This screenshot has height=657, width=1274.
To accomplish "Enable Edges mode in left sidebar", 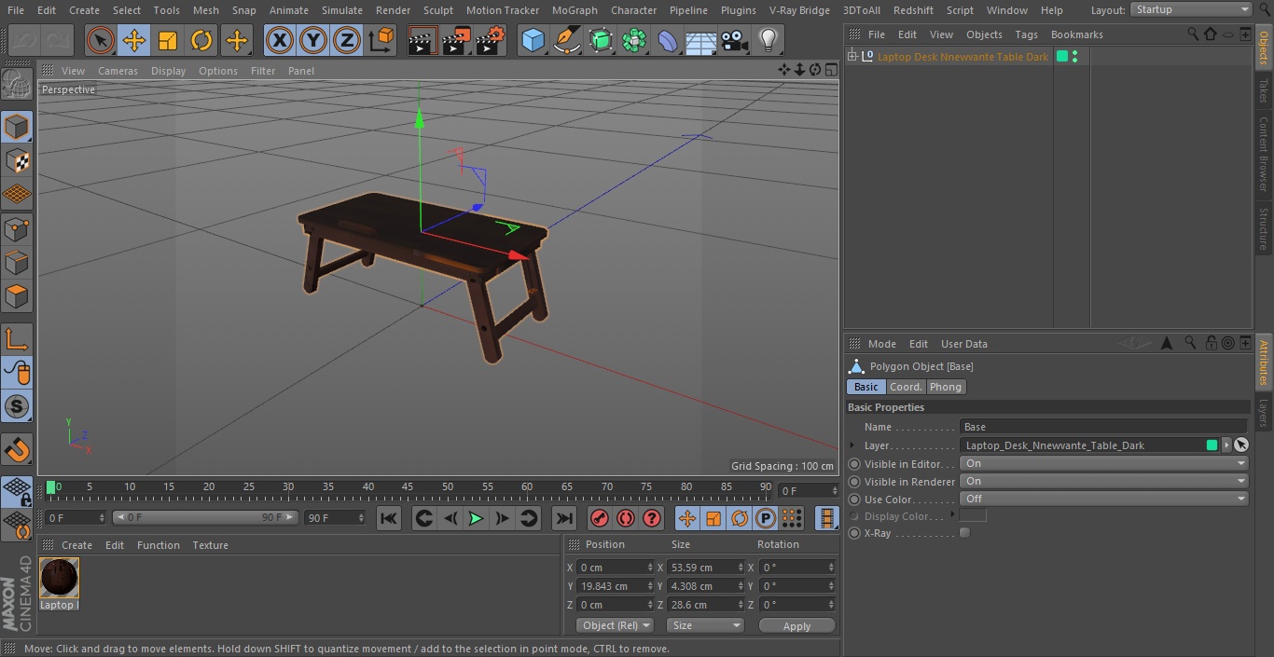I will coord(17,262).
